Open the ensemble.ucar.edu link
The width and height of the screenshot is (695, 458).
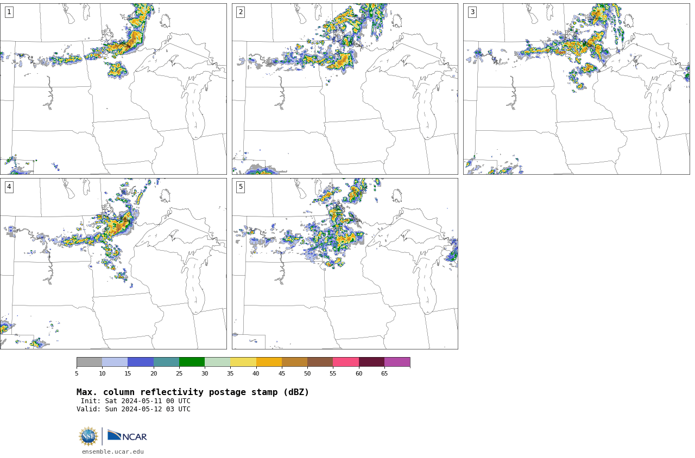click(x=113, y=451)
